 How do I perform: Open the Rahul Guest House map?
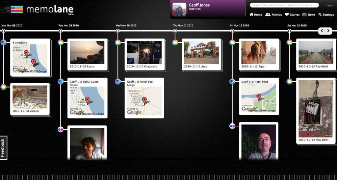click(87, 101)
